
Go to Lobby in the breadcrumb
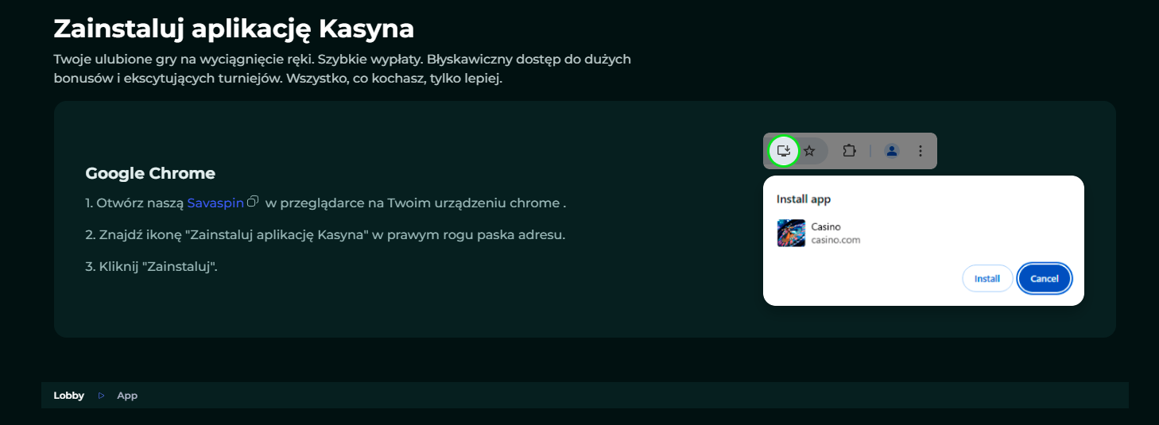tap(68, 396)
